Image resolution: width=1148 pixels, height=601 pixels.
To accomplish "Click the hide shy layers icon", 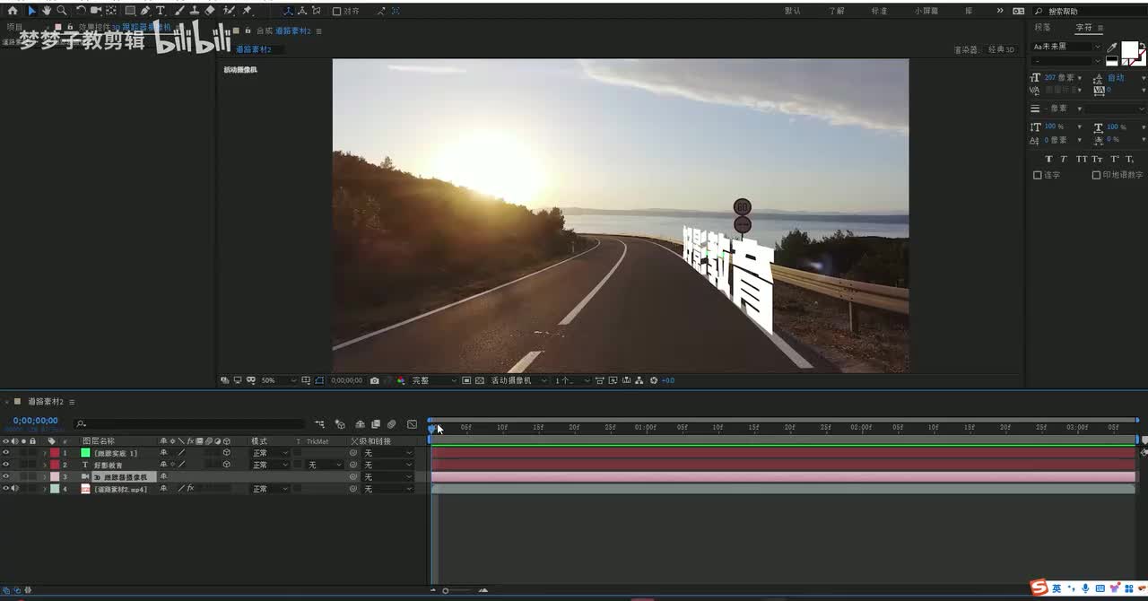I will click(x=360, y=424).
